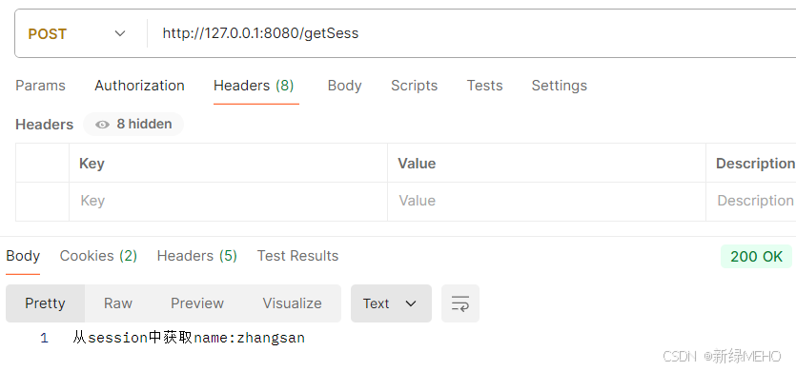Viewport: 796px width, 371px height.
Task: Select the Raw response view
Action: tap(118, 303)
